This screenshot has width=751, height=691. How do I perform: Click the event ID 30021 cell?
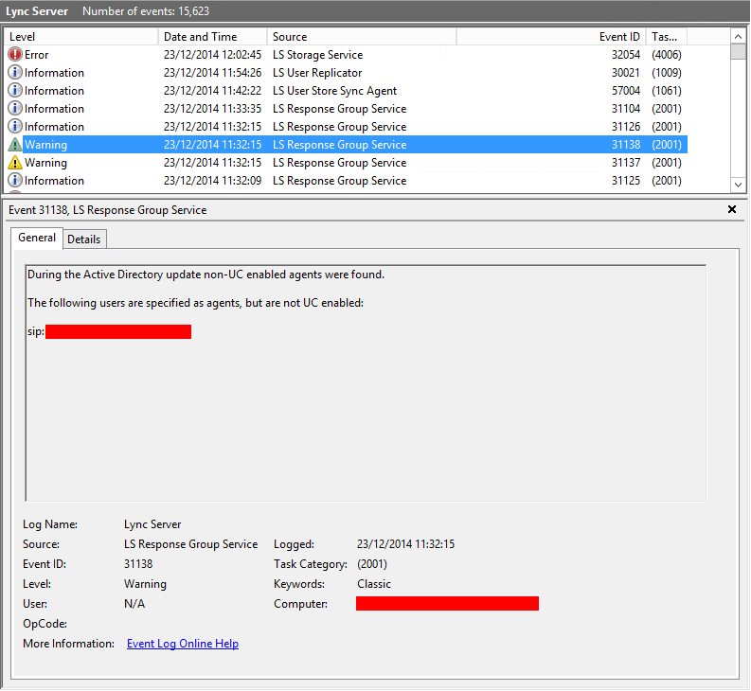coord(625,73)
